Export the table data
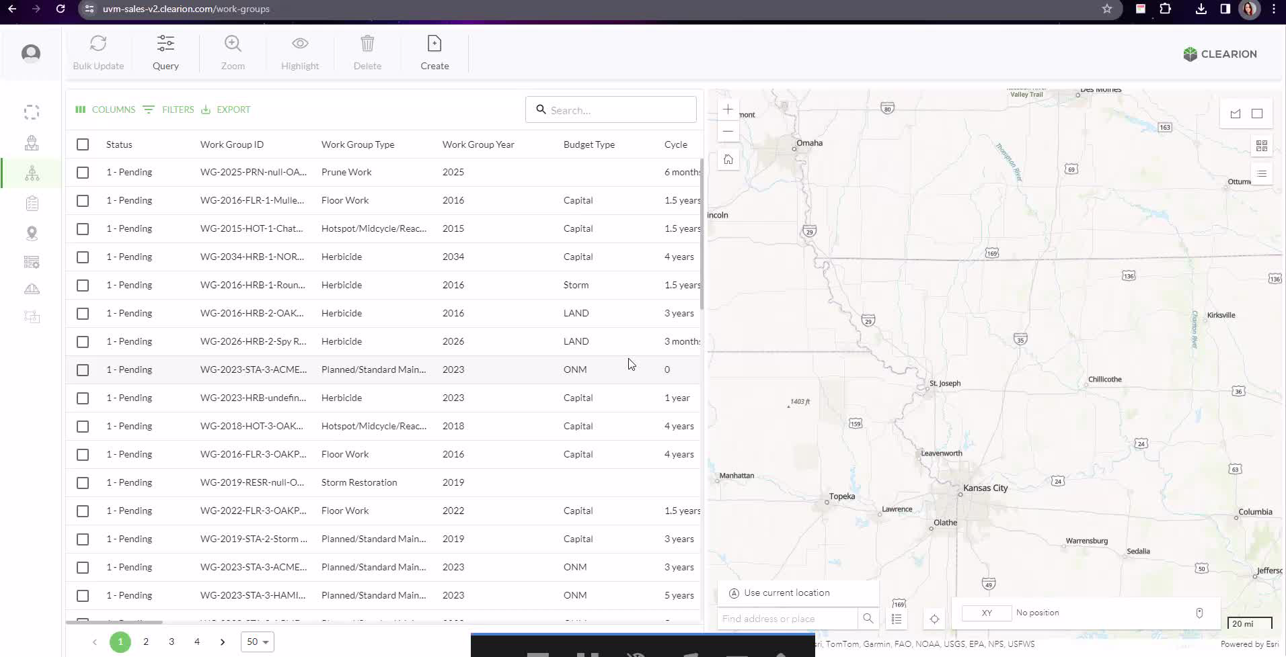The height and width of the screenshot is (657, 1286). tap(226, 109)
